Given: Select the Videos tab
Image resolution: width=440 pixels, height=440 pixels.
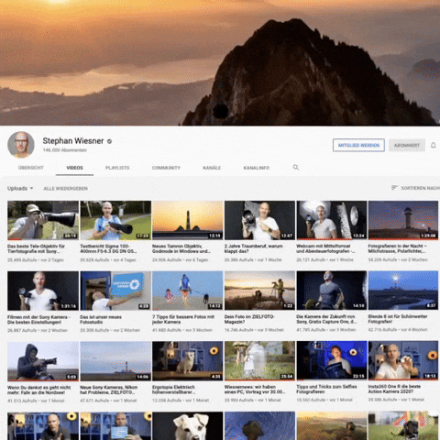Looking at the screenshot, I should [x=74, y=168].
